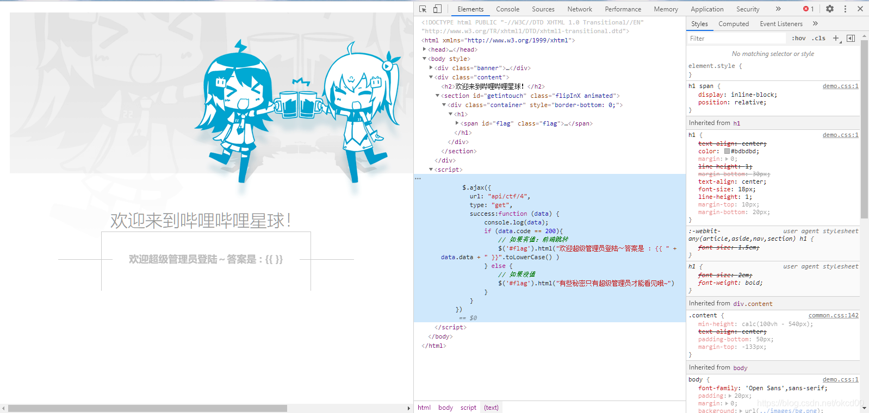Open the Network tab
The height and width of the screenshot is (413, 869).
580,9
